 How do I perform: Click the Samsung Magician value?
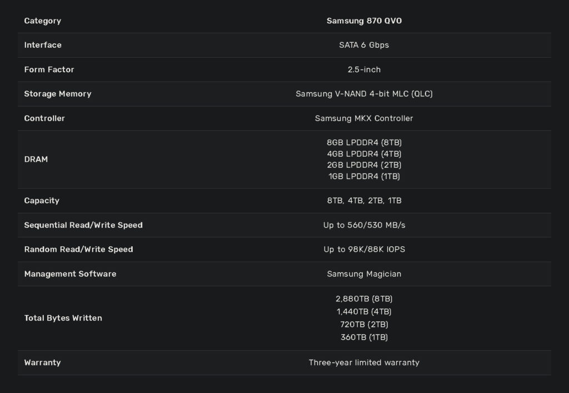click(x=364, y=274)
